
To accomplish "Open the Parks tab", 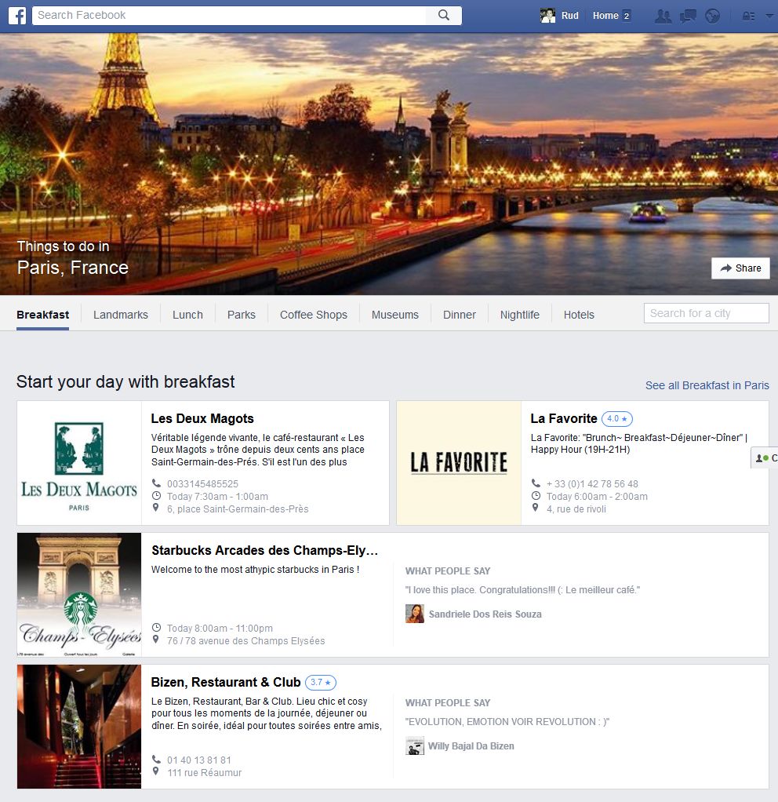I will pos(242,315).
